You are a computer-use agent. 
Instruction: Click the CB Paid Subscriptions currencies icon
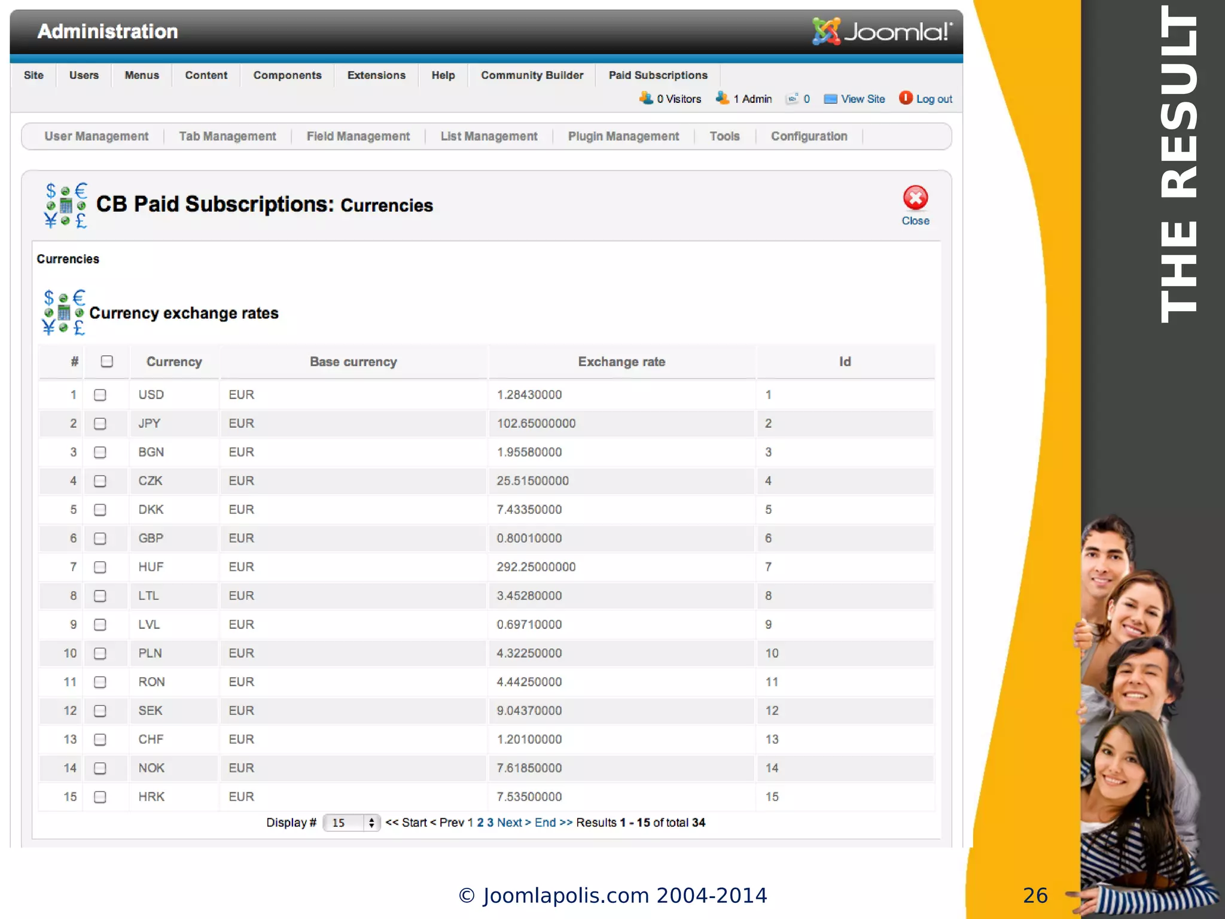[66, 205]
